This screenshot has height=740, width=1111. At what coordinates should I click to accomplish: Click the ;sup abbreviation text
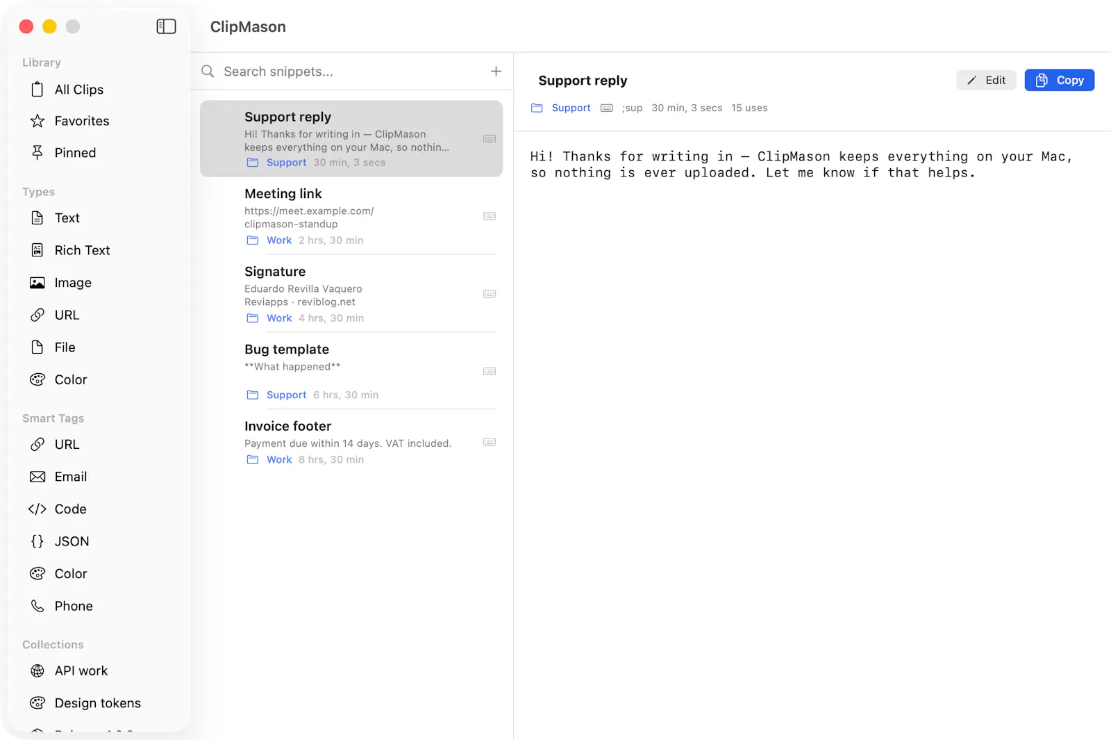point(632,108)
